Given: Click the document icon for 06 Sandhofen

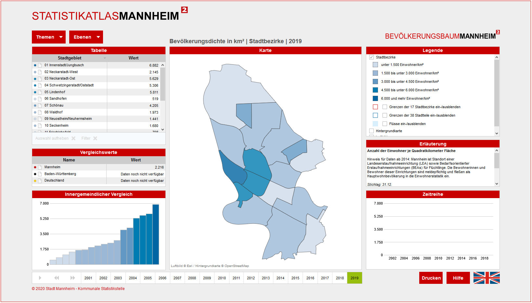Looking at the screenshot, I should (40, 99).
